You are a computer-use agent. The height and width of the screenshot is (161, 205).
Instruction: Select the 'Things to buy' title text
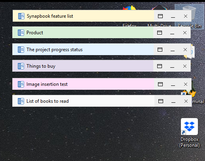coord(41,66)
